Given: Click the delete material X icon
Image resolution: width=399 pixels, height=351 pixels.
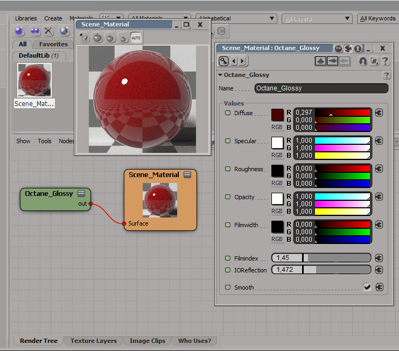Looking at the screenshot, I should coord(48,31).
